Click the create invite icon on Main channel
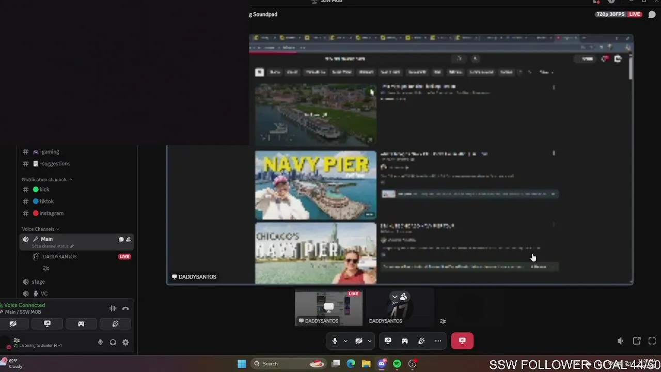 [128, 239]
